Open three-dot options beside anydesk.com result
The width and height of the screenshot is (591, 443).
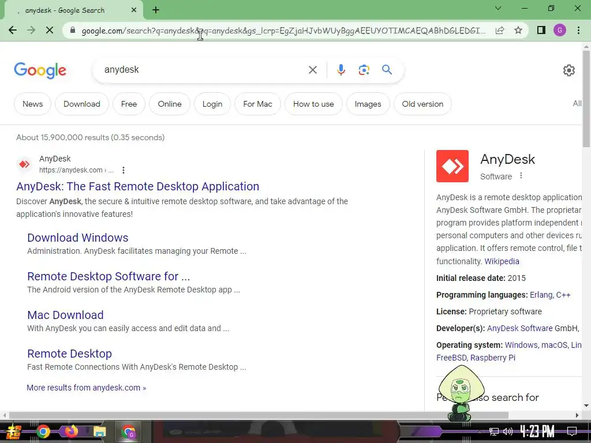[124, 170]
